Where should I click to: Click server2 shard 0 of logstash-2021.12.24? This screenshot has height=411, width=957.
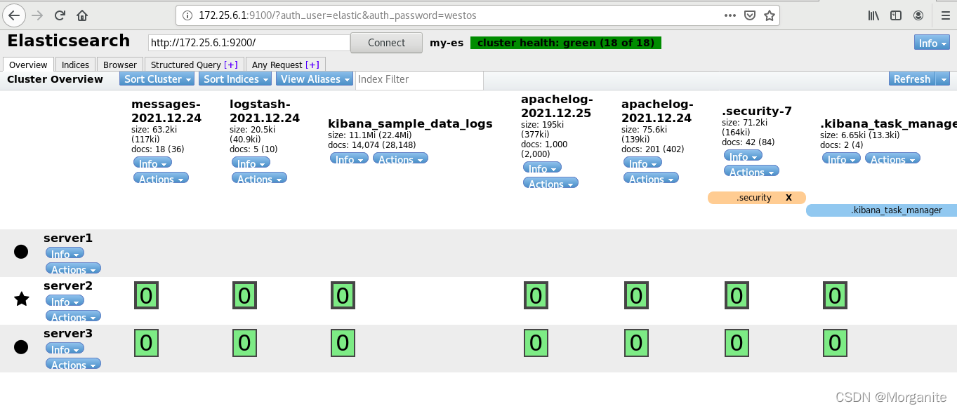pyautogui.click(x=244, y=296)
